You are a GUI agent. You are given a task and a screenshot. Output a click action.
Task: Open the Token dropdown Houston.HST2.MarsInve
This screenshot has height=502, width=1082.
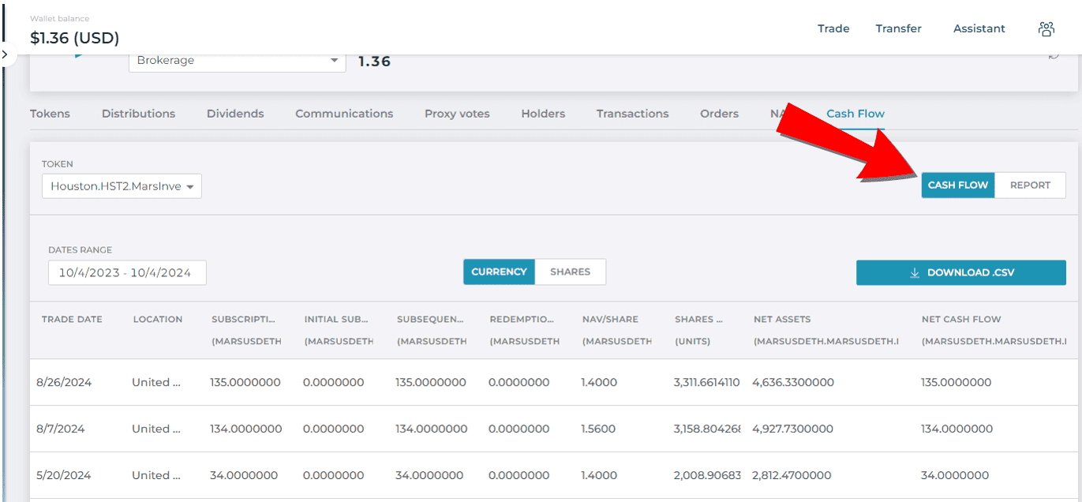122,186
